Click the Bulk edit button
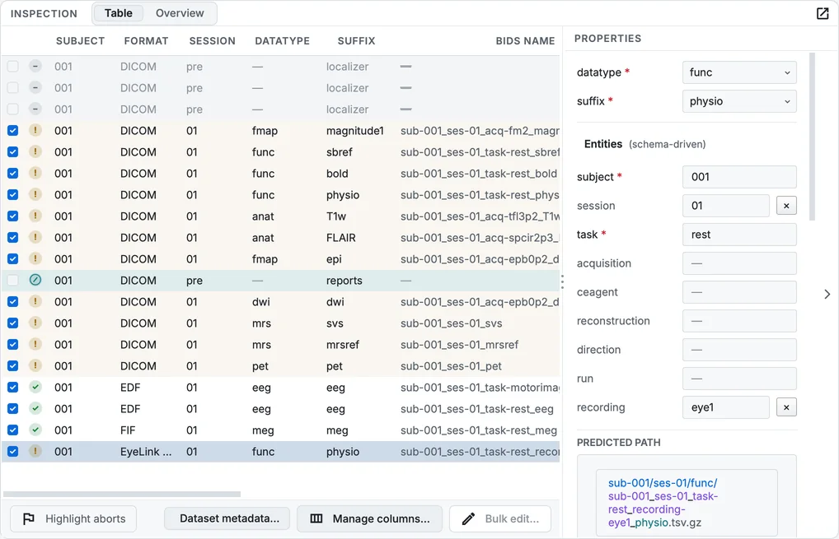The image size is (839, 539). [500, 518]
